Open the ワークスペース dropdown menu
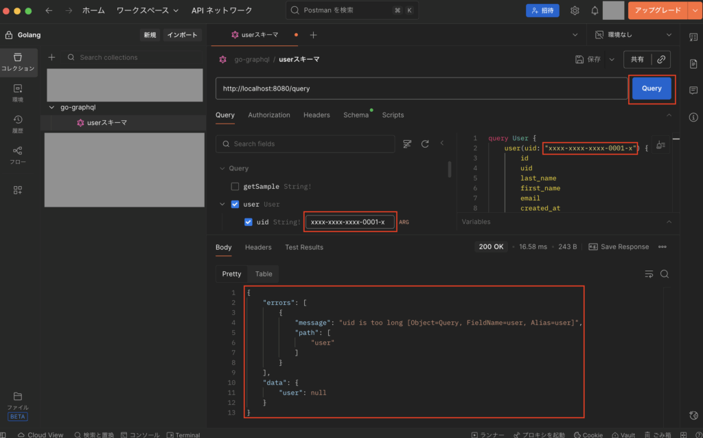 (147, 10)
